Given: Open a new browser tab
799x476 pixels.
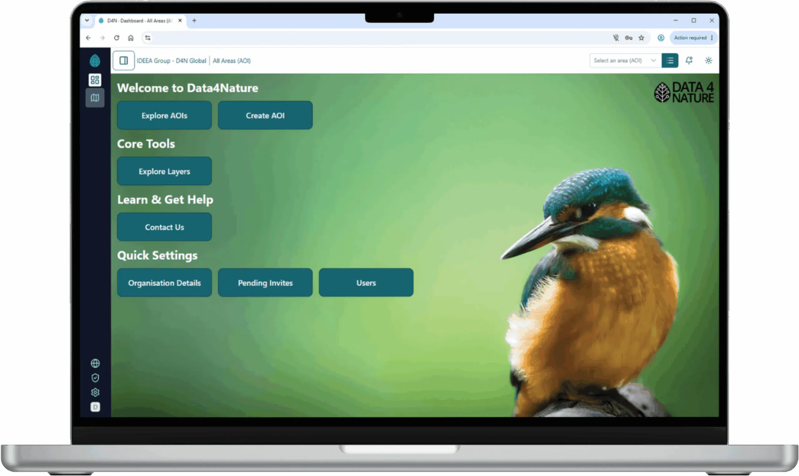Looking at the screenshot, I should pyautogui.click(x=194, y=21).
